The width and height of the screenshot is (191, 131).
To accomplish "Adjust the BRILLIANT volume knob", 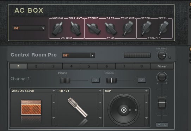I will [75, 28].
